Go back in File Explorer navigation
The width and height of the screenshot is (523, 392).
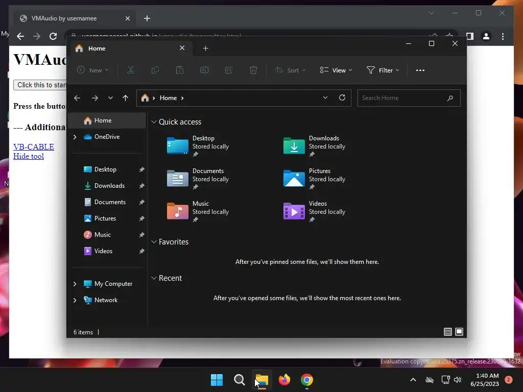click(x=77, y=98)
